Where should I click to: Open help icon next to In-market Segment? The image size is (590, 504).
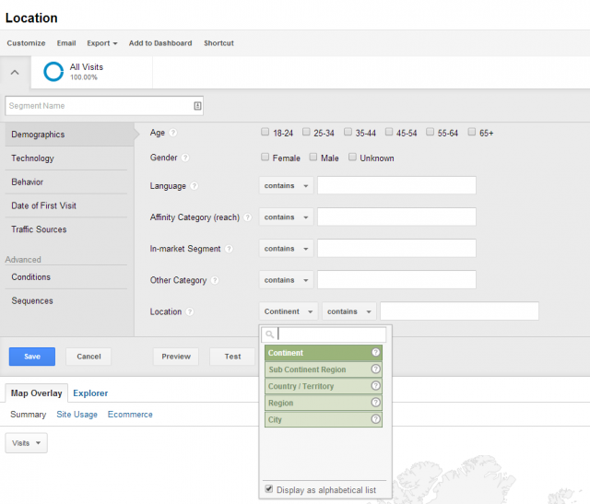click(229, 249)
